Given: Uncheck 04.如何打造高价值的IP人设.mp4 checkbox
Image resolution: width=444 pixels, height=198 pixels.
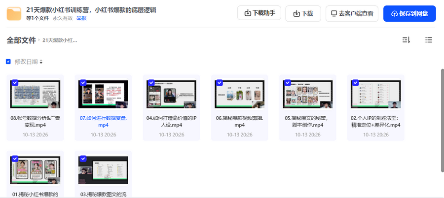Looking at the screenshot, I should coord(151,83).
